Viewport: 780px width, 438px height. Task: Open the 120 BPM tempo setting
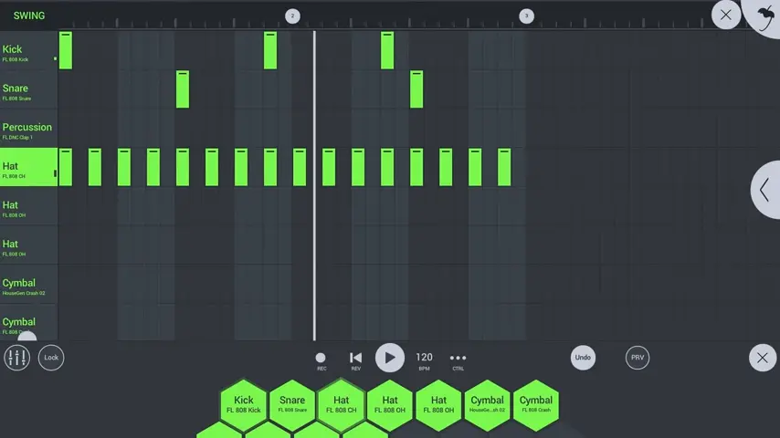click(x=424, y=360)
